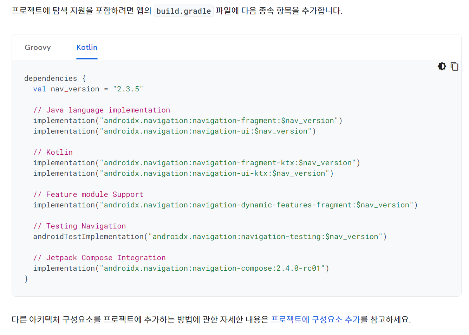Click the inline build.gradle code text
Viewport: 469px width, 335px height.
pos(183,11)
